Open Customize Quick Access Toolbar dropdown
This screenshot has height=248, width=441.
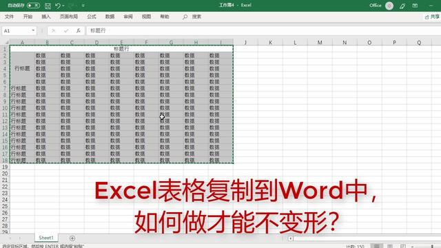coord(83,6)
